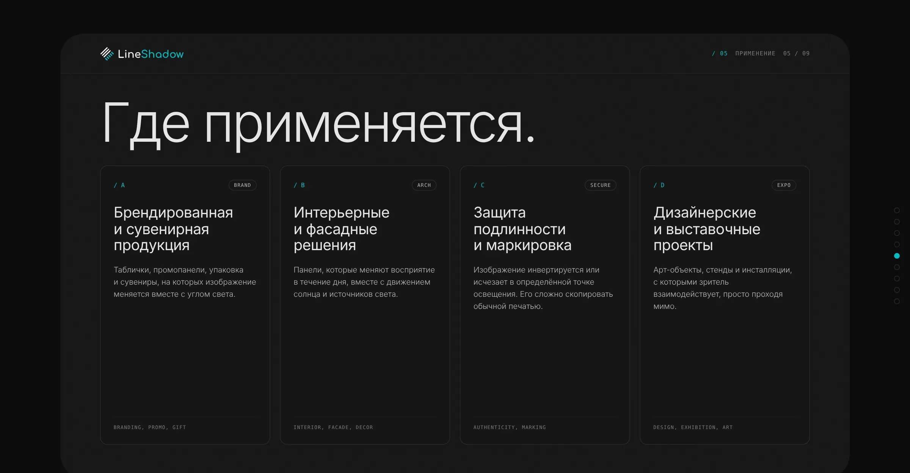The image size is (910, 473).
Task: Click the '05 / 09' slide counter
Action: pos(796,53)
